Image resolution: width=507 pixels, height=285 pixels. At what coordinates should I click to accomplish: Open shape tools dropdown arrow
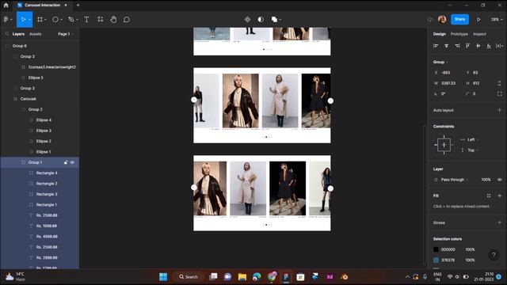point(62,20)
